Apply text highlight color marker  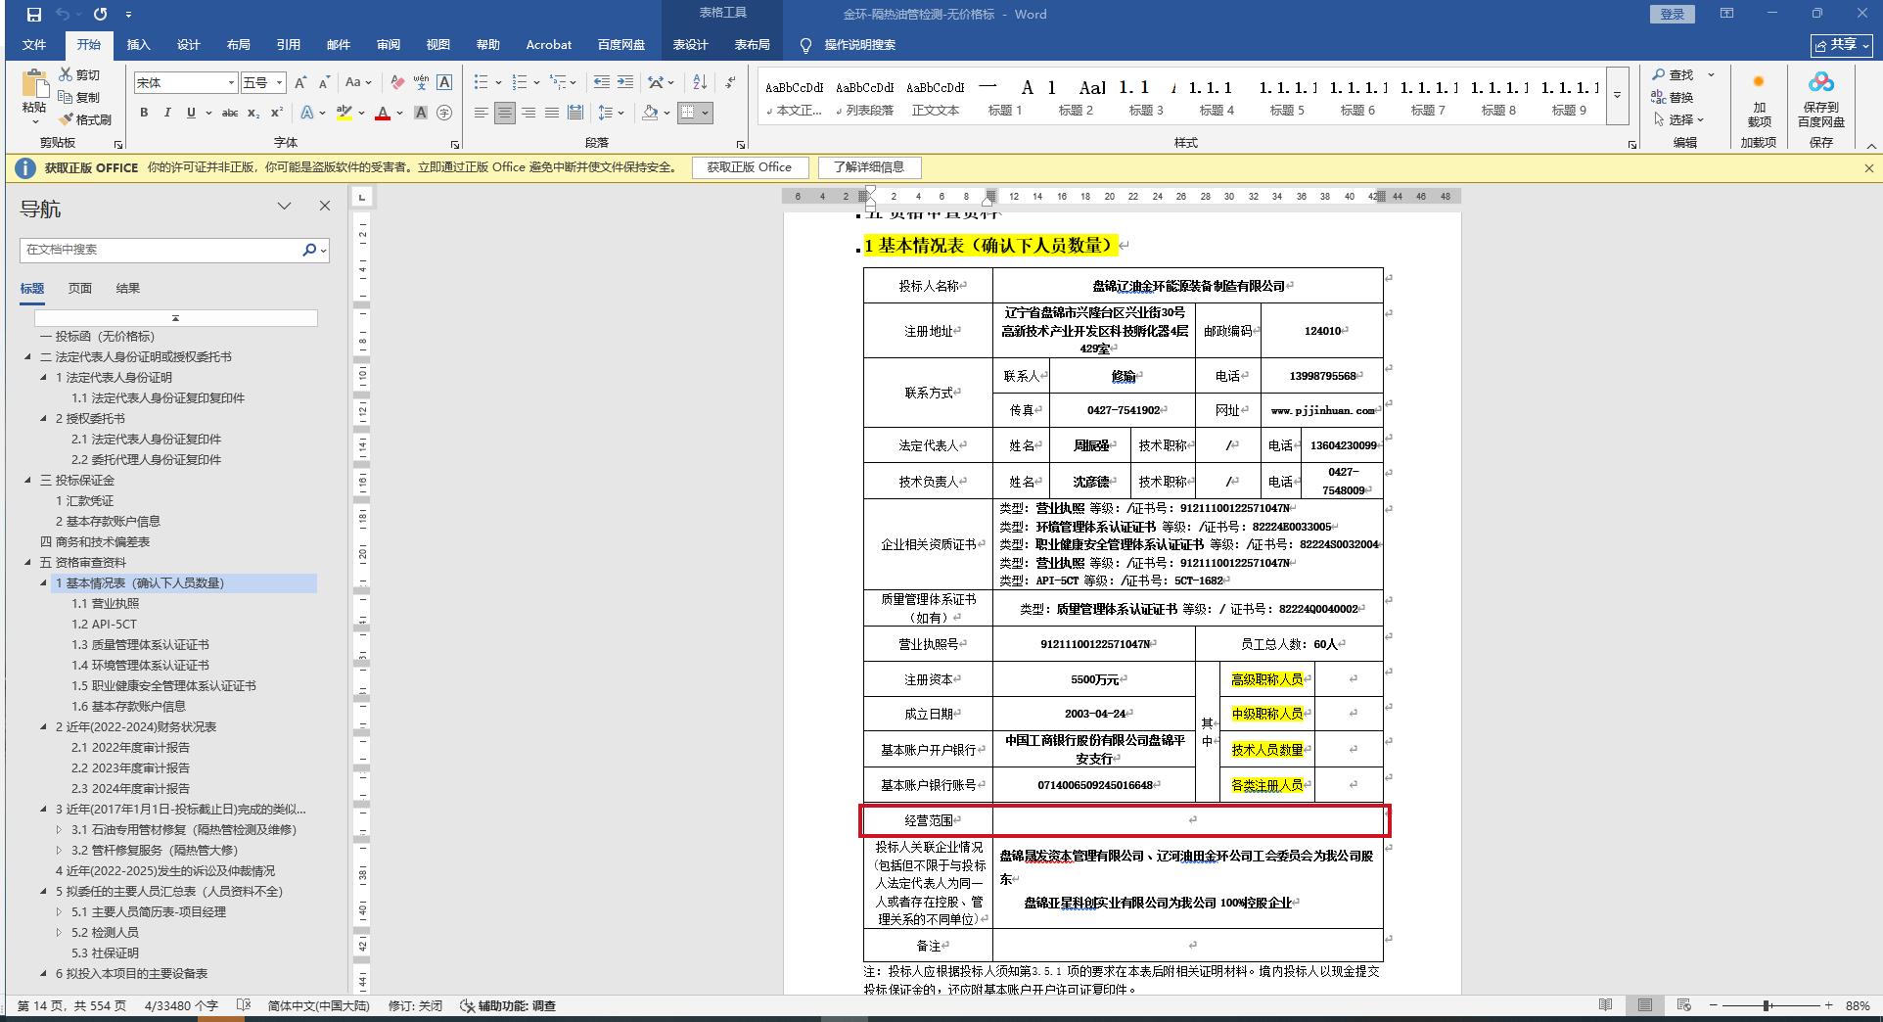pyautogui.click(x=344, y=113)
